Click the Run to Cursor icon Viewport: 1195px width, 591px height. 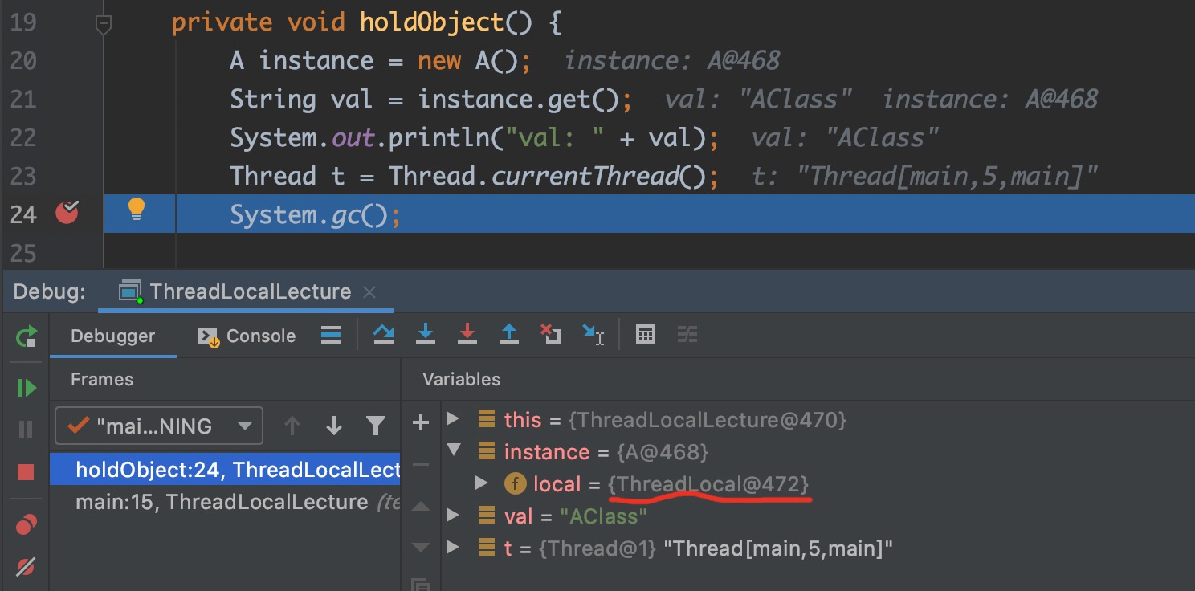pos(593,335)
